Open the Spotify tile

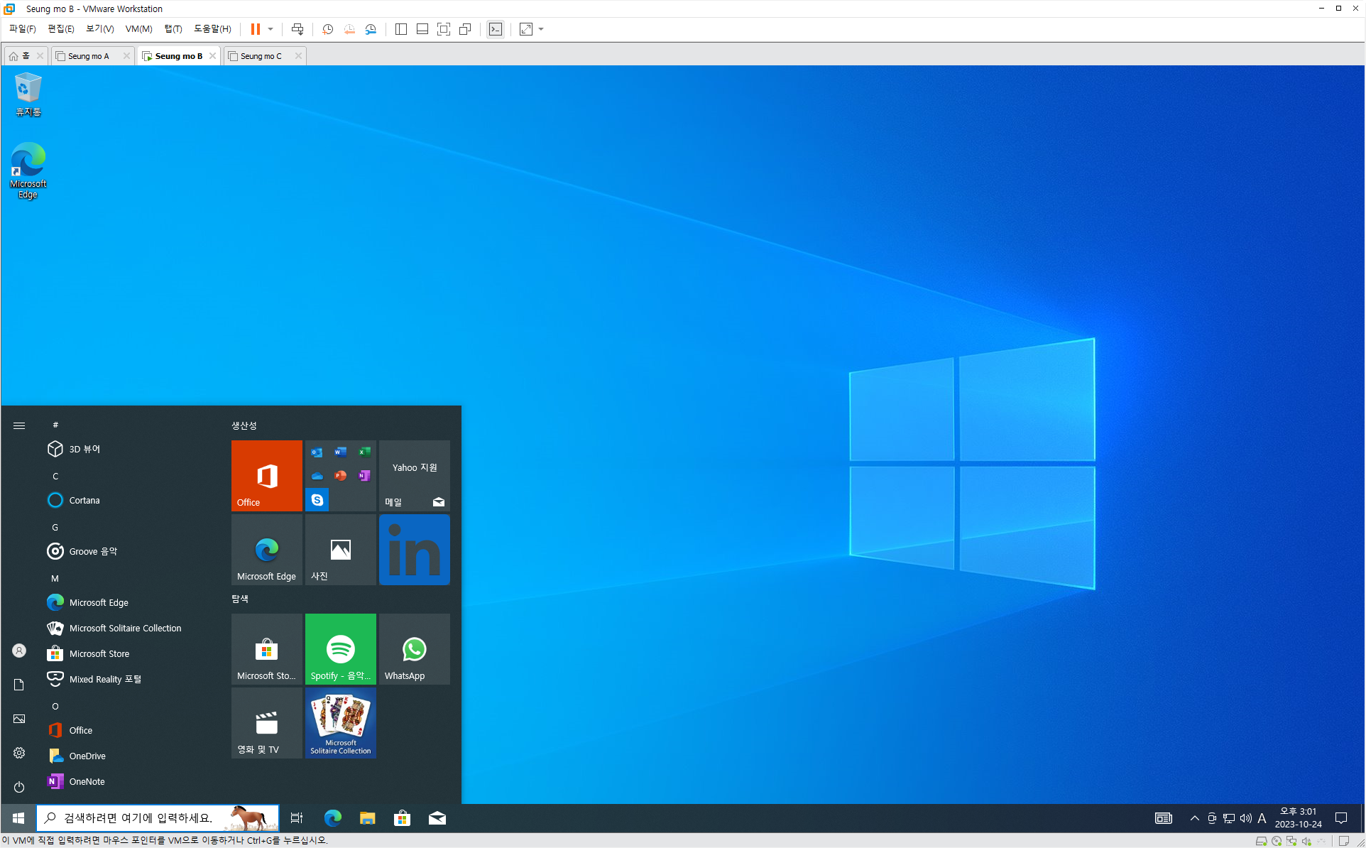coord(340,649)
